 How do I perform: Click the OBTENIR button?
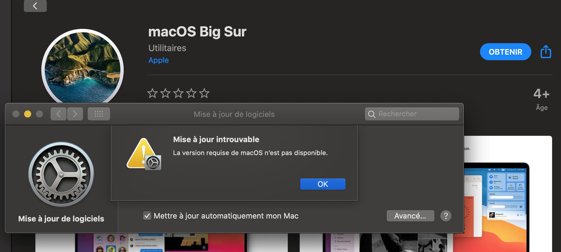coord(506,52)
